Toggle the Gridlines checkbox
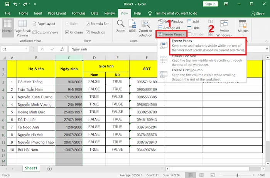 [67, 32]
